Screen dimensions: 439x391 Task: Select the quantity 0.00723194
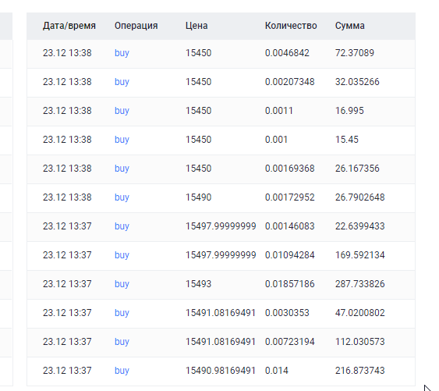tap(290, 342)
